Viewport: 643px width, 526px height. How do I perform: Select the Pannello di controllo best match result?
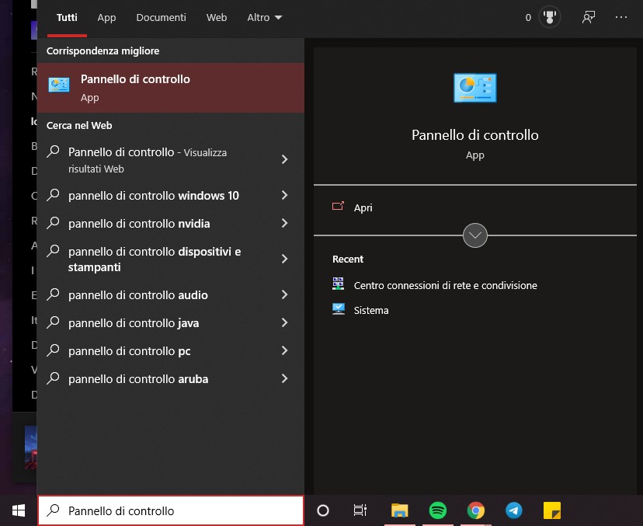pyautogui.click(x=170, y=88)
